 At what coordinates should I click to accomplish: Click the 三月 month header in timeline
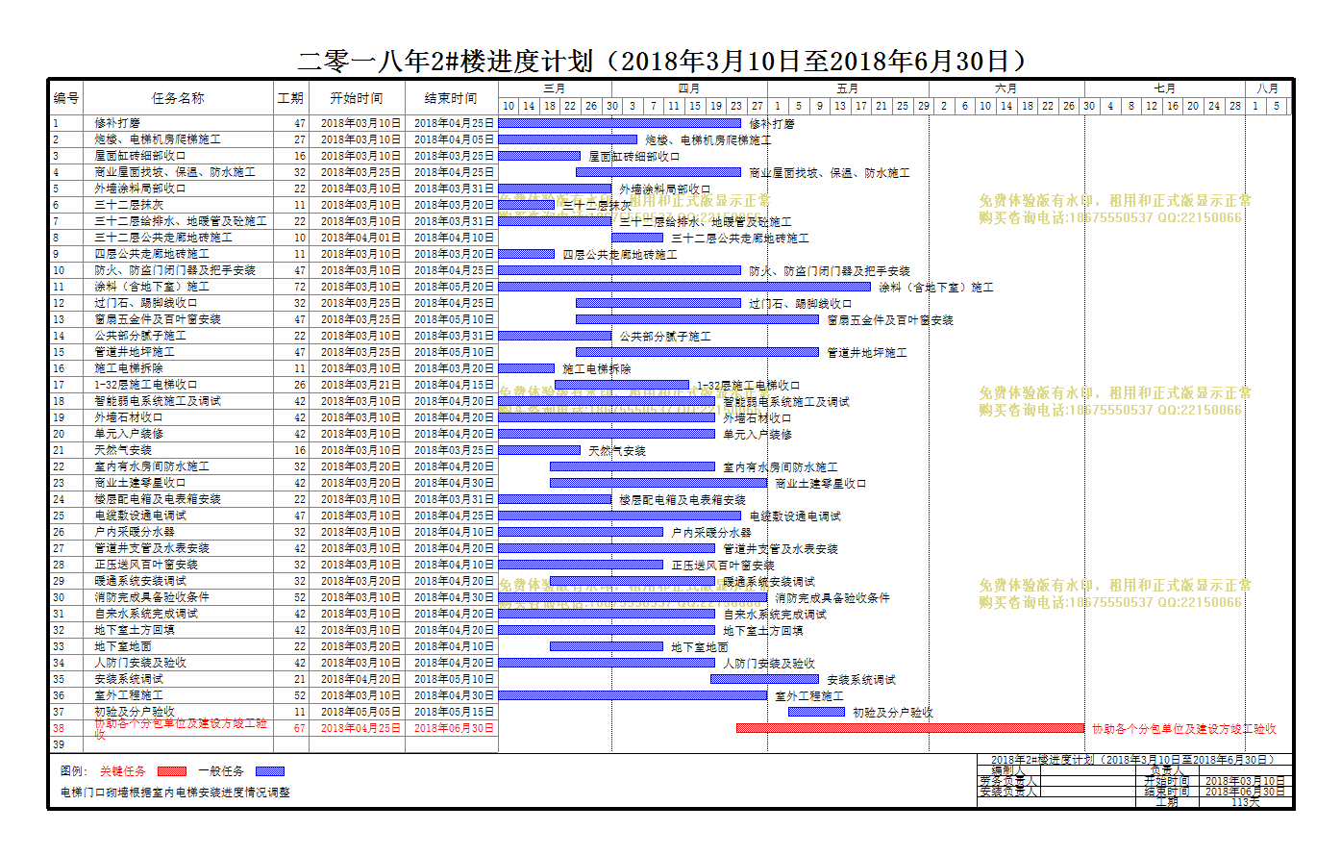(554, 88)
